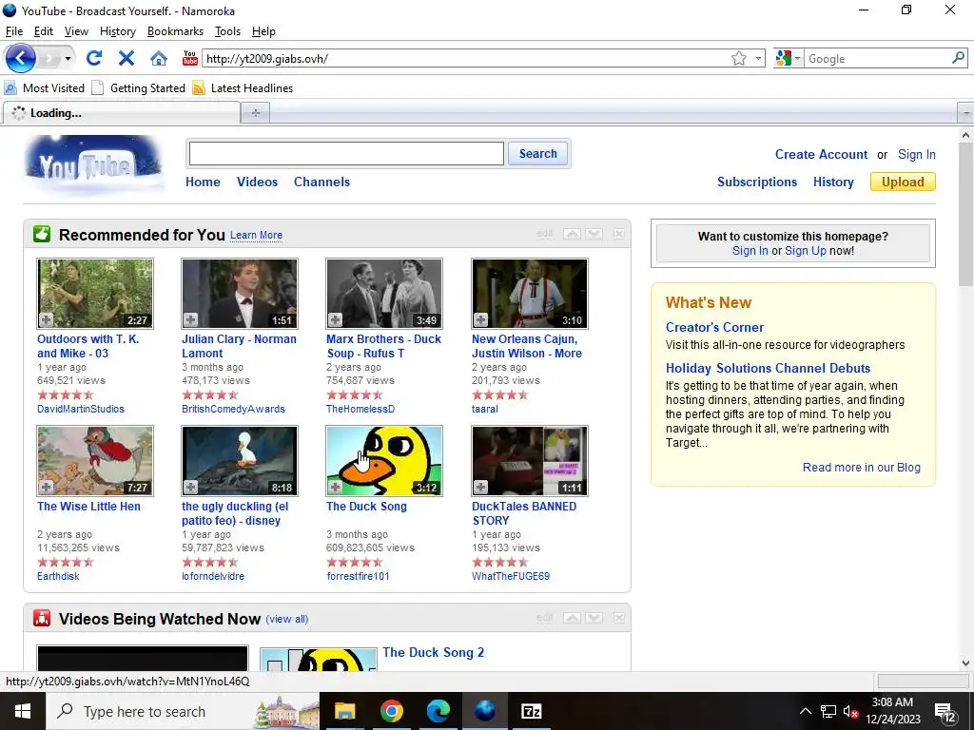Click the snowy YouTube logo
974x730 pixels.
pyautogui.click(x=94, y=163)
